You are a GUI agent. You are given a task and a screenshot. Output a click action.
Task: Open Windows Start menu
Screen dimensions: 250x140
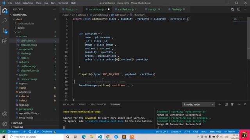(x=4, y=137)
